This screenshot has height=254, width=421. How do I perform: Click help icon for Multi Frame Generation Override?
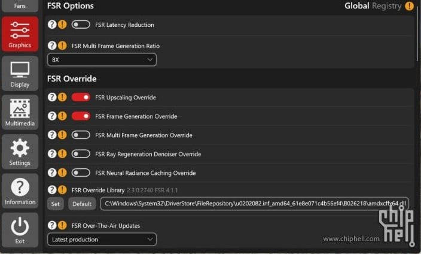[52, 135]
